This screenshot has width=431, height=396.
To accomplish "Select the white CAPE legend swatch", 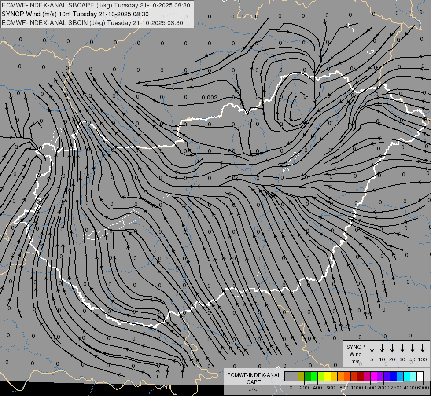I will point(420,376).
